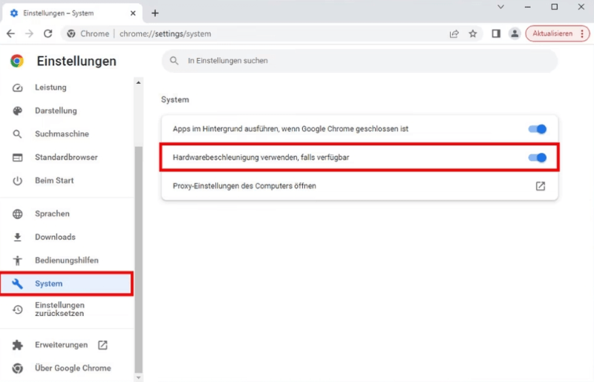The image size is (594, 382).
Task: Go forward with the forward arrow
Action: (29, 33)
